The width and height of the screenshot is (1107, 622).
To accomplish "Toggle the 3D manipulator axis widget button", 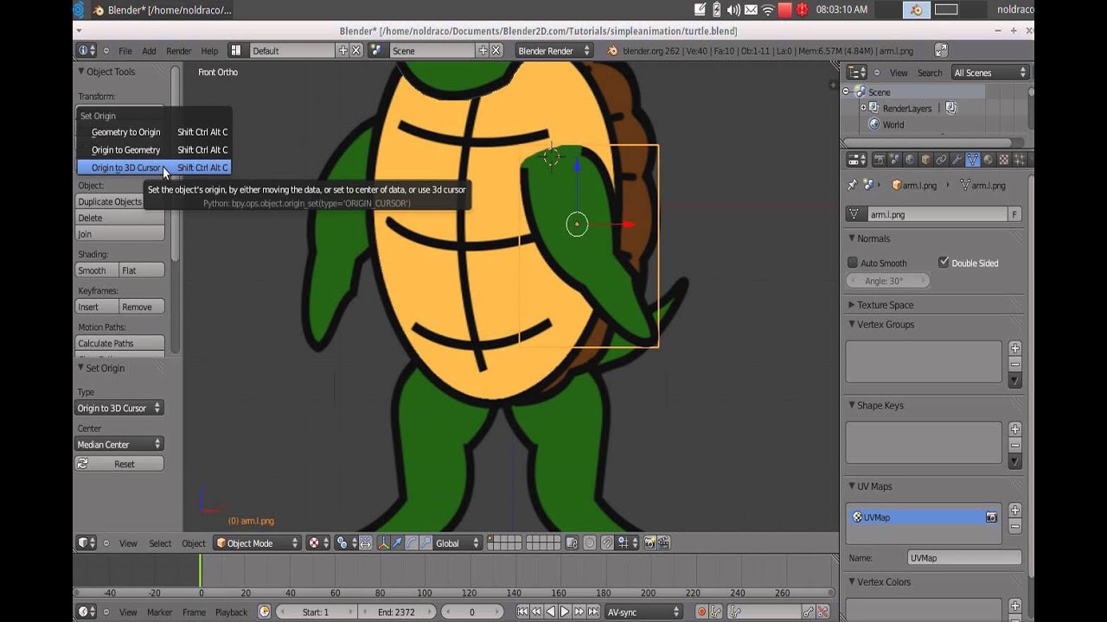I will pyautogui.click(x=383, y=543).
